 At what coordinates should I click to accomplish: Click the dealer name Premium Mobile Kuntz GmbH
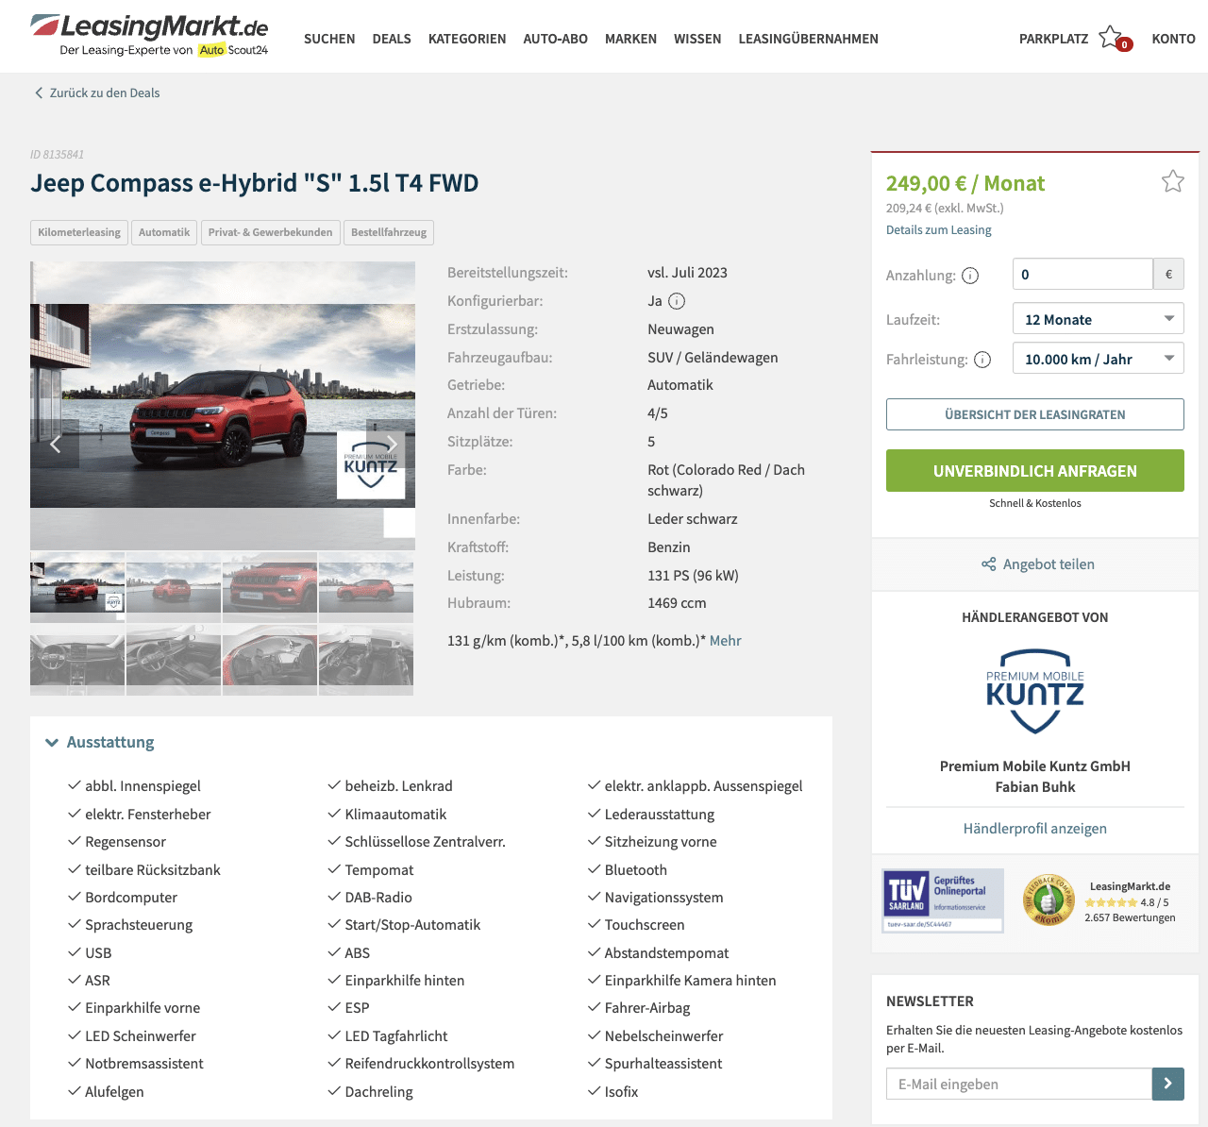tap(1034, 766)
